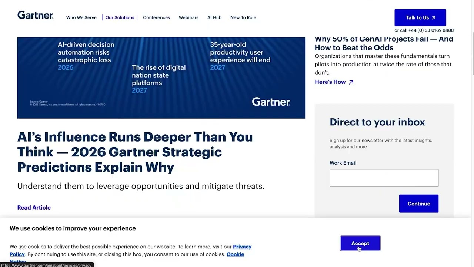
Task: Go to Conferences page
Action: 156,17
